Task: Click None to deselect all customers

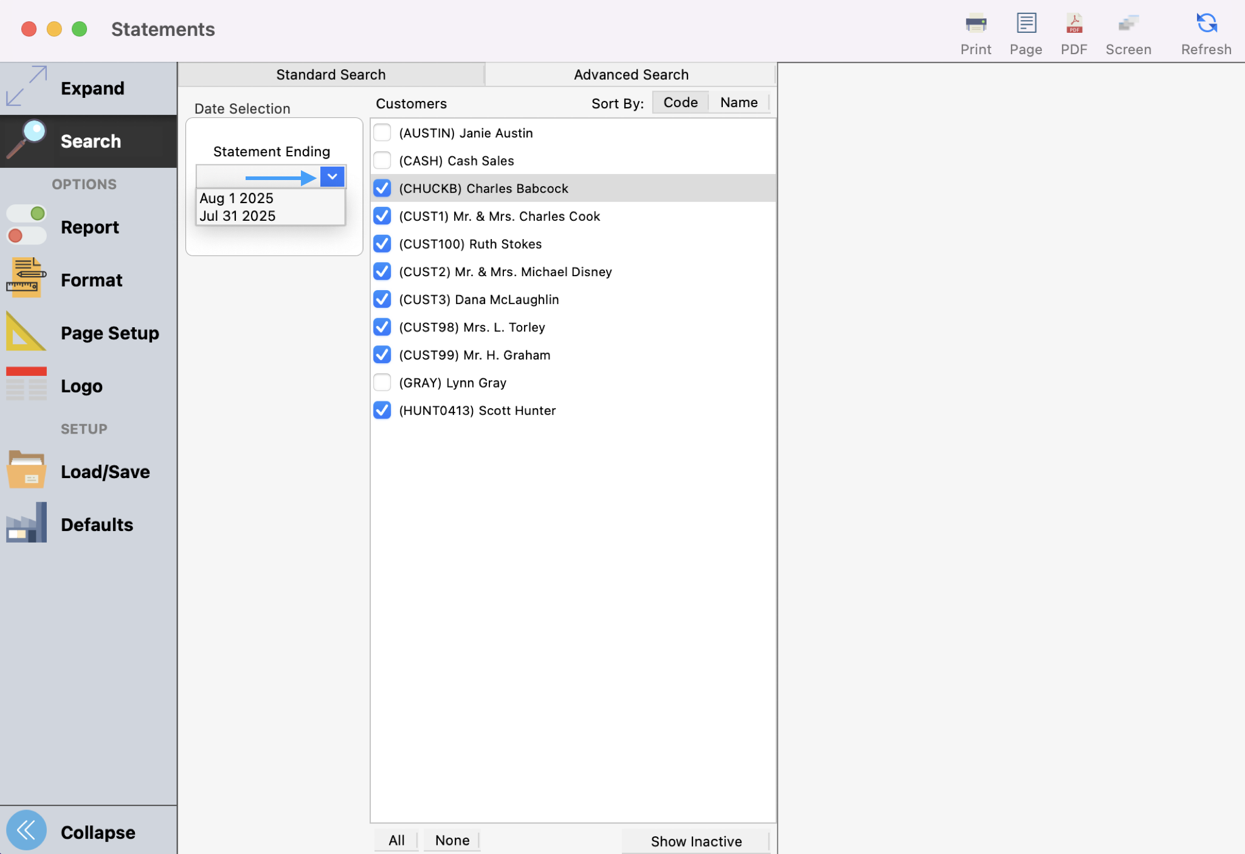Action: [451, 840]
